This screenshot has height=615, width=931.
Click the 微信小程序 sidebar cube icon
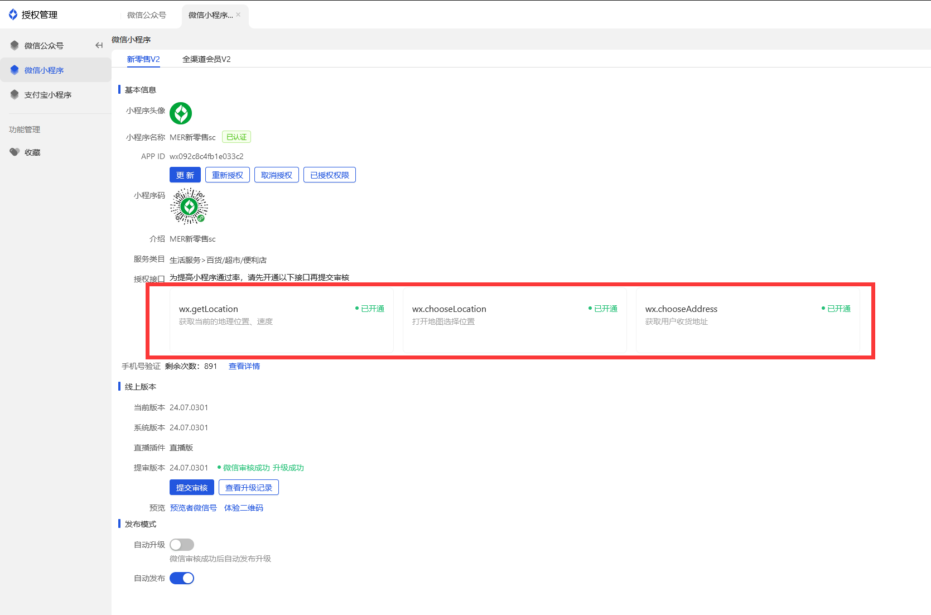(x=15, y=70)
